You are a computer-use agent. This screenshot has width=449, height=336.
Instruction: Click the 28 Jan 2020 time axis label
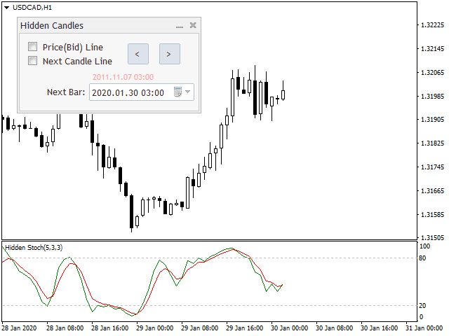point(20,328)
